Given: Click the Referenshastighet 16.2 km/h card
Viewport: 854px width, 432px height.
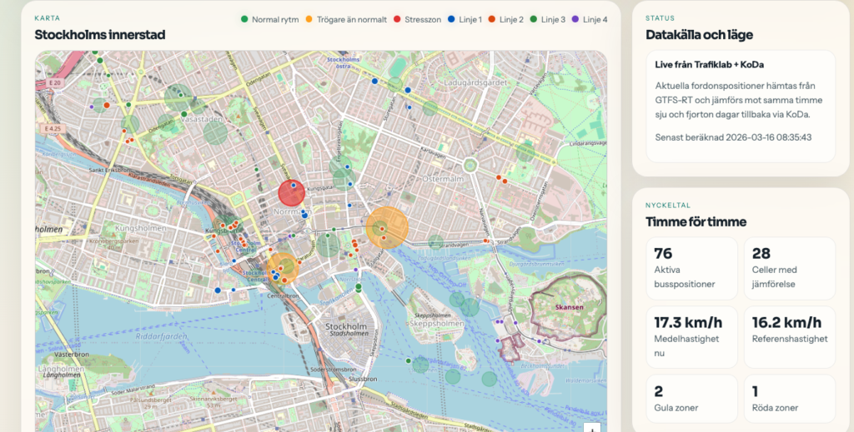Looking at the screenshot, I should coord(789,336).
